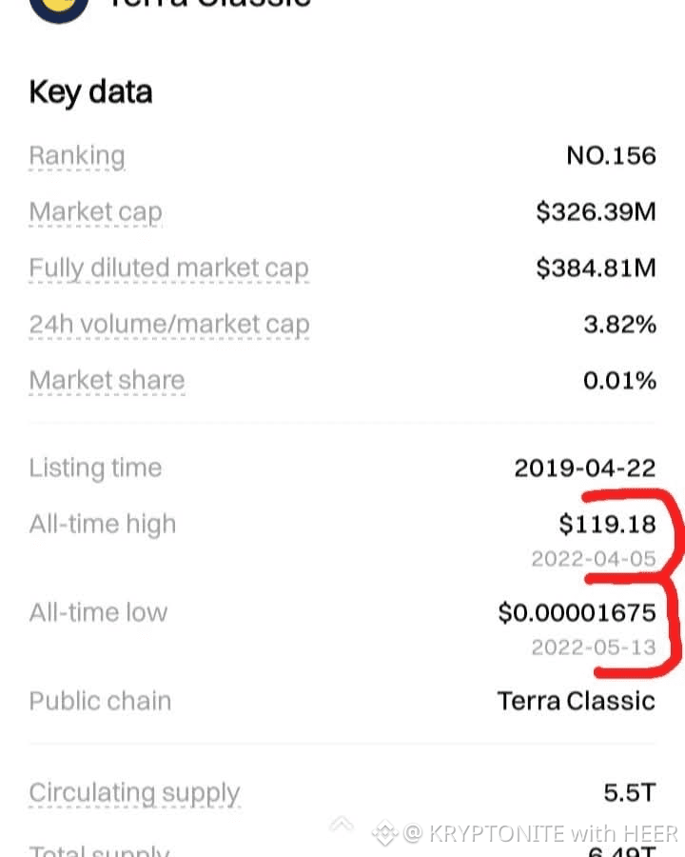Tap the Market cap label
The height and width of the screenshot is (857, 685).
[95, 211]
